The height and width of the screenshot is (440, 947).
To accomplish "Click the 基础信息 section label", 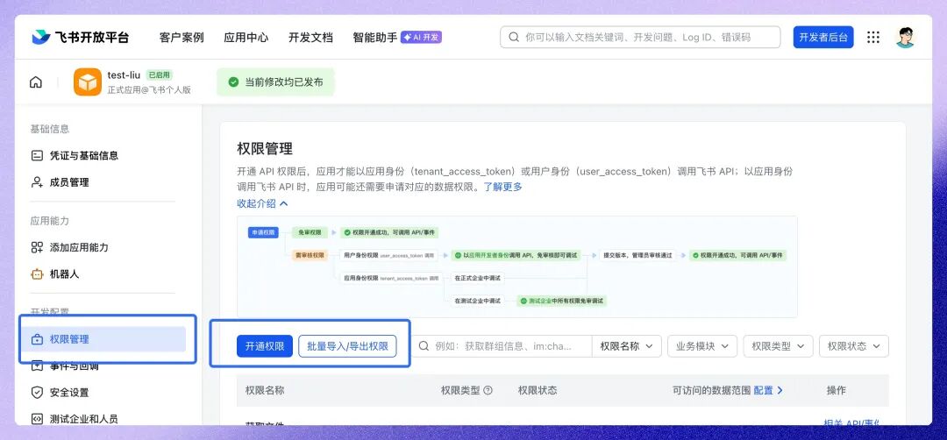I will [x=49, y=129].
